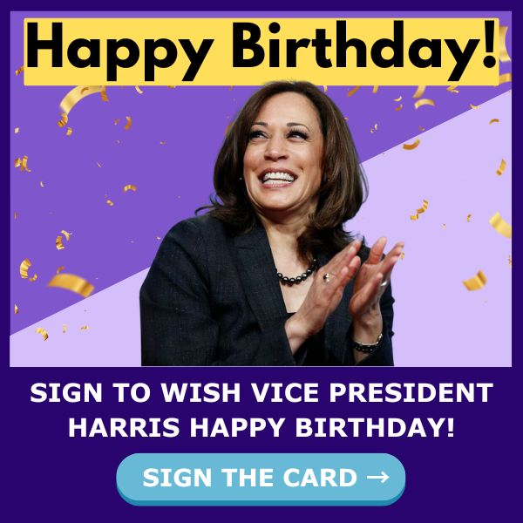Click the large gold confetti piece at lower left
The height and width of the screenshot is (523, 523).
pyautogui.click(x=71, y=284)
